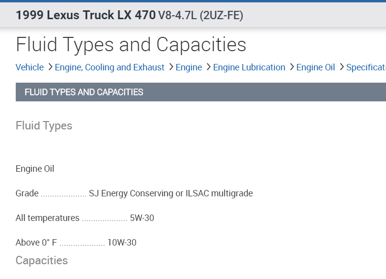Click the V8-4.7L (2UZ-FE) engine label
This screenshot has width=386, height=279.
(x=201, y=16)
